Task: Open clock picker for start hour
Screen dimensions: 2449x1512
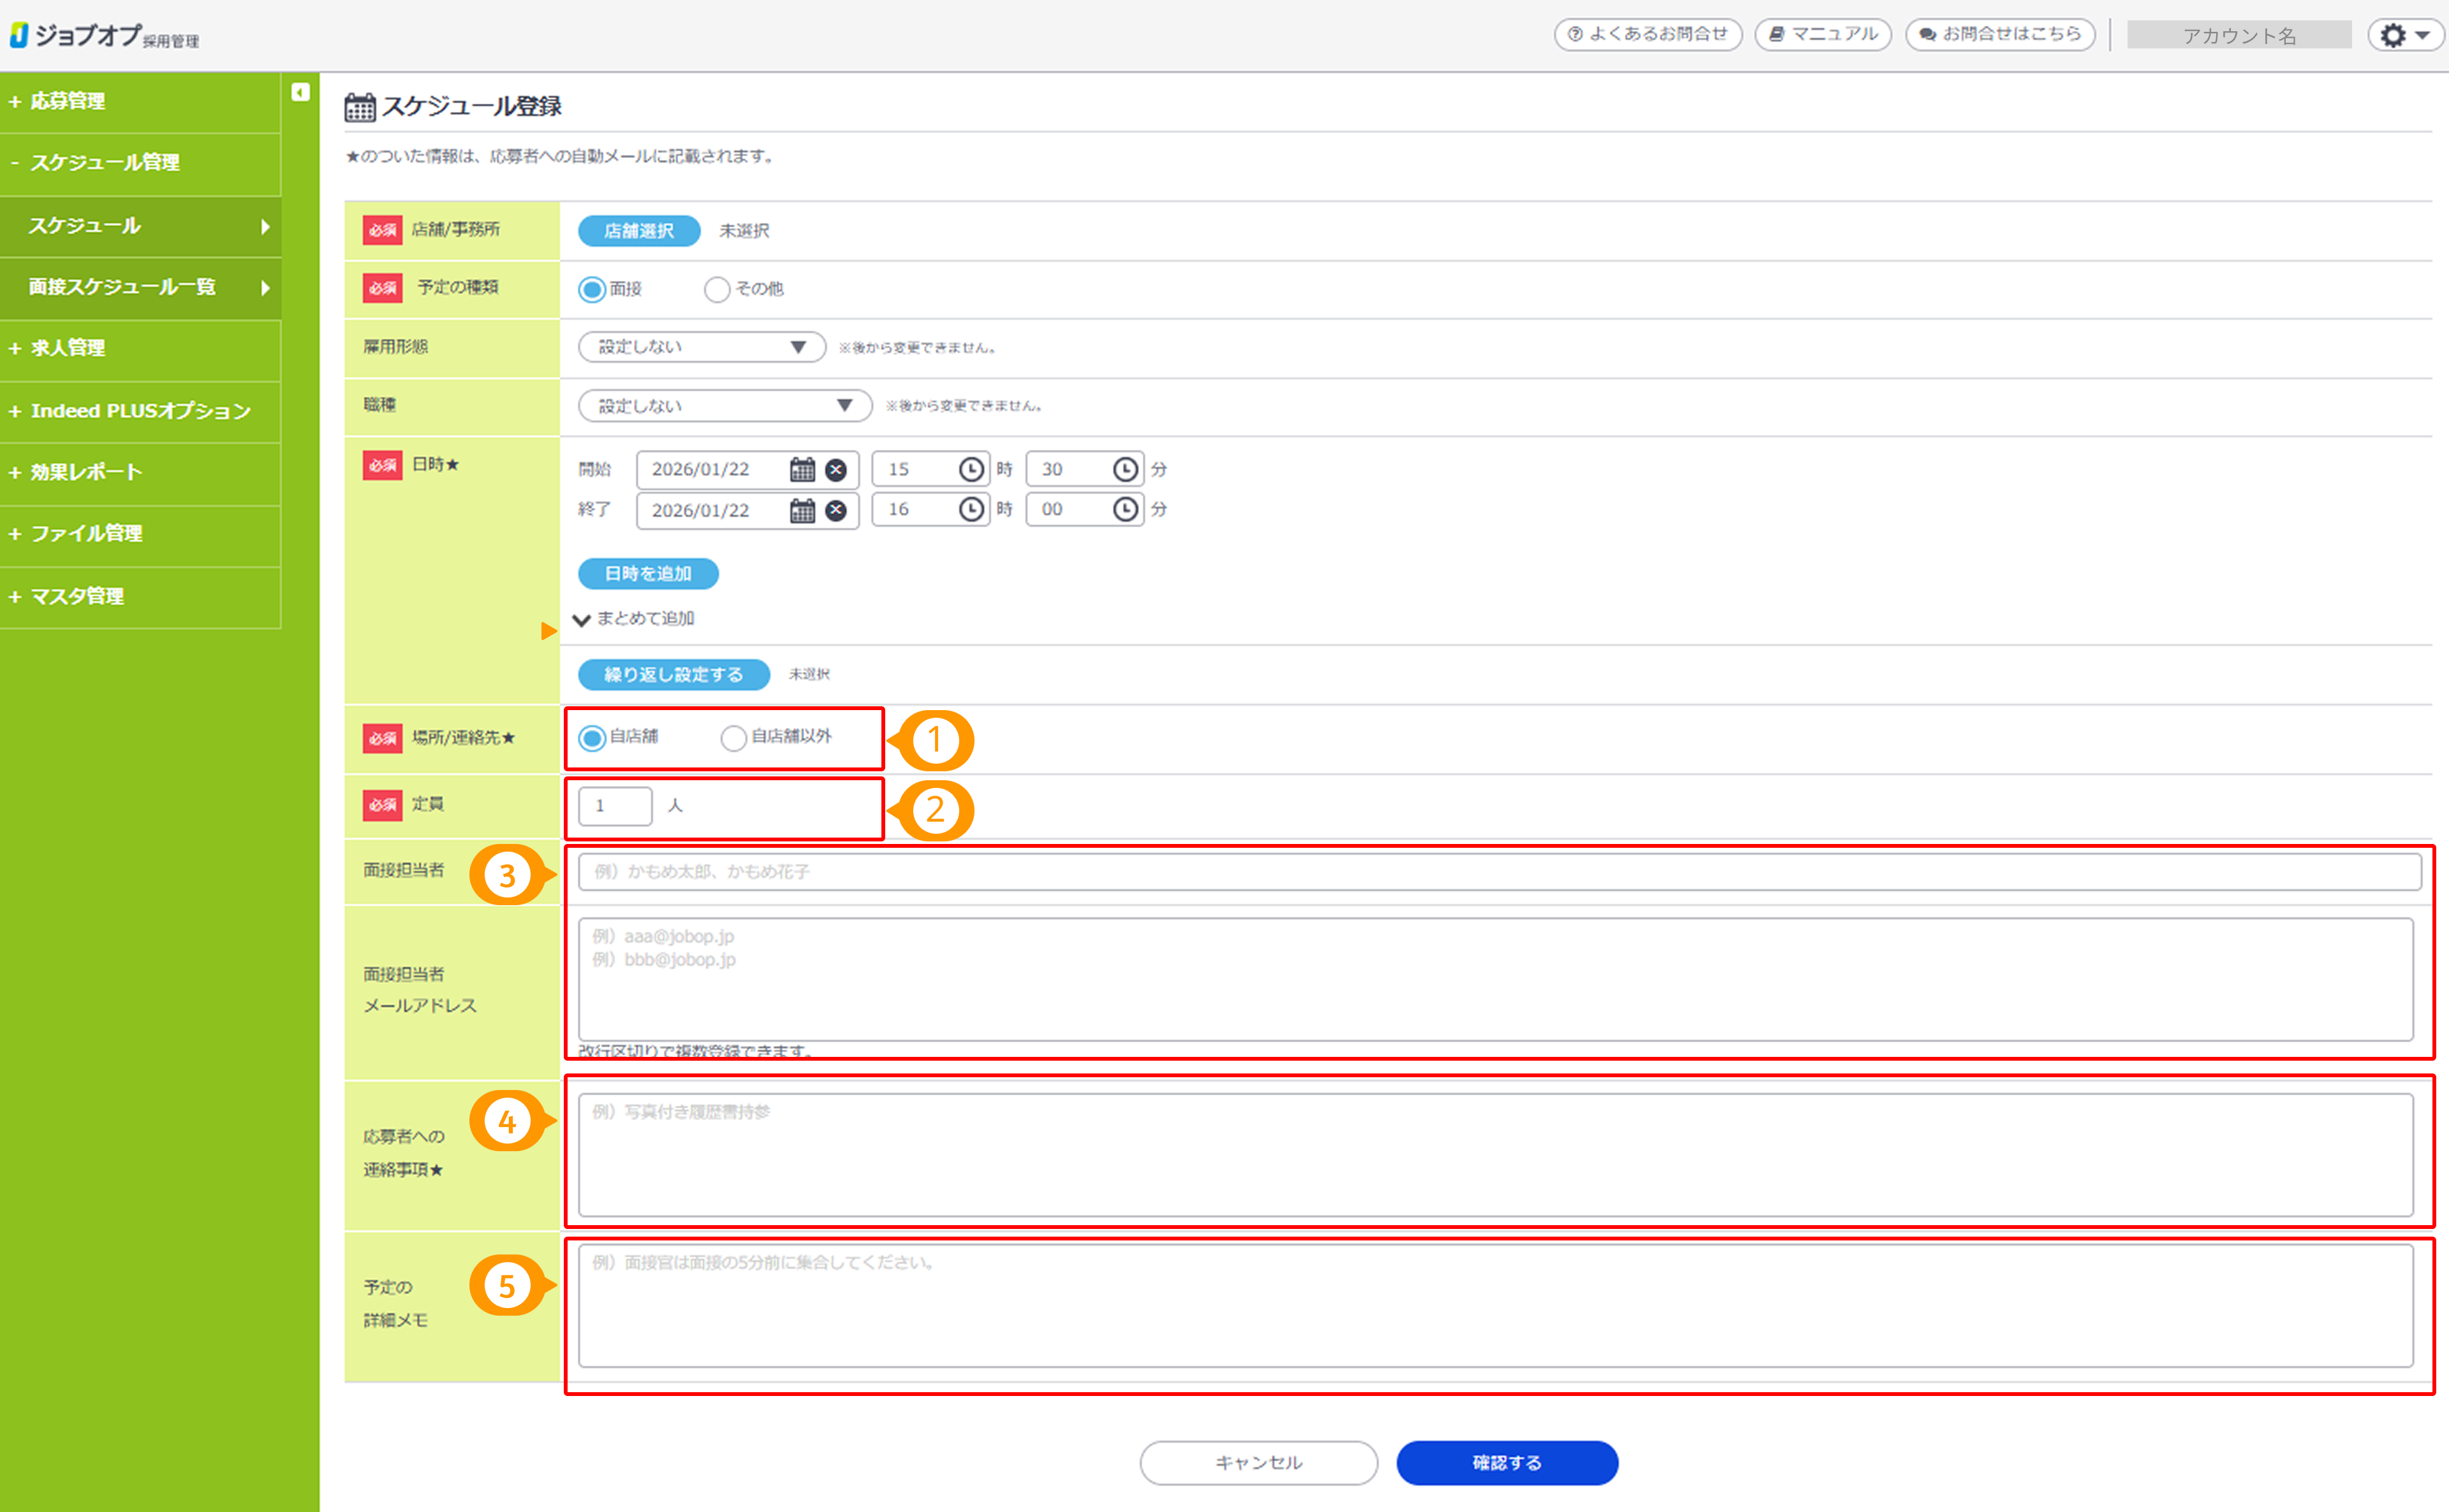Action: pyautogui.click(x=971, y=469)
